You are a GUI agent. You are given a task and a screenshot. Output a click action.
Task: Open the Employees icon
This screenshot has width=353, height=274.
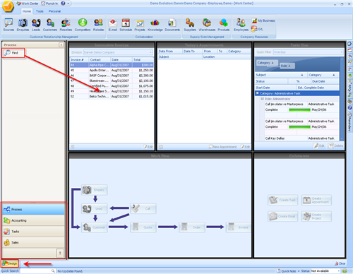241,25
